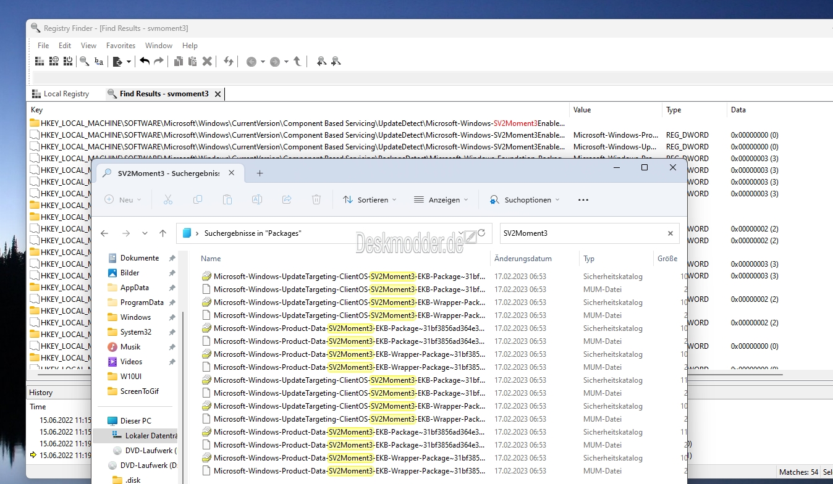
Task: Open Local Registry via toolbar grid icon
Action: coord(40,61)
